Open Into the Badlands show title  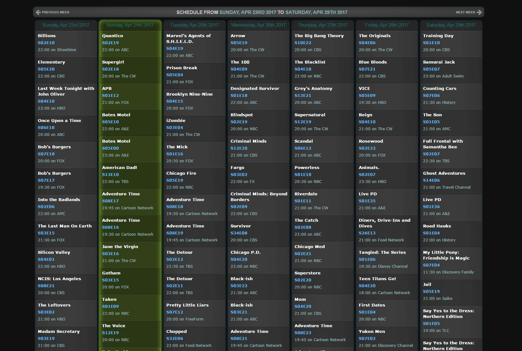pos(59,200)
